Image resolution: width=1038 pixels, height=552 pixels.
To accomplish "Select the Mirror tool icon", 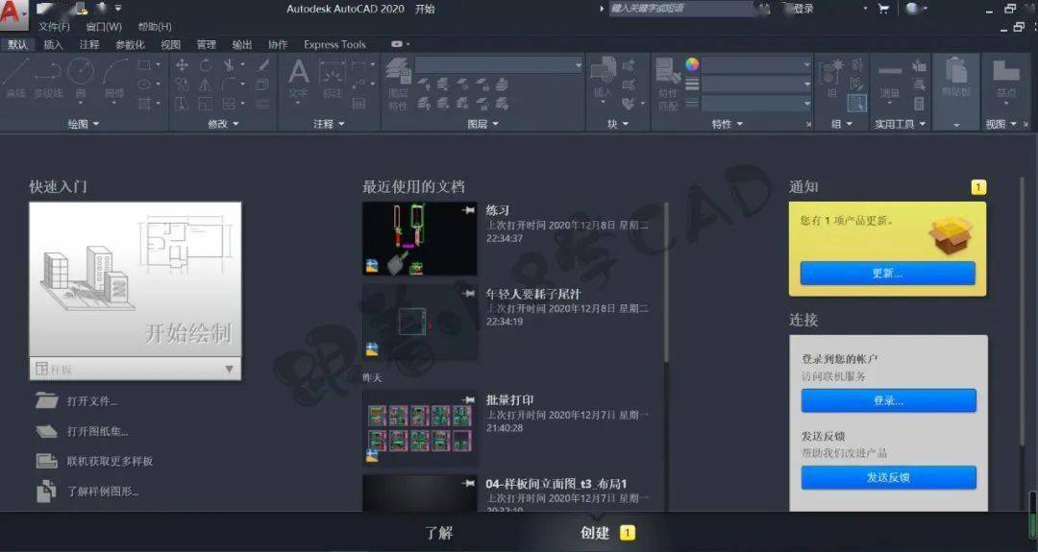I will point(206,84).
